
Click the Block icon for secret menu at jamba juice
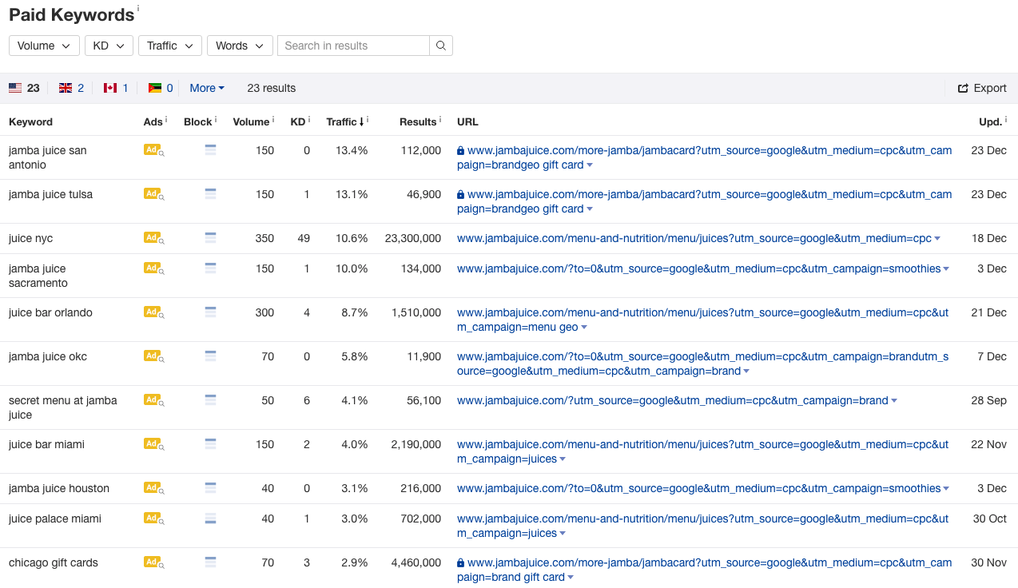pos(210,400)
